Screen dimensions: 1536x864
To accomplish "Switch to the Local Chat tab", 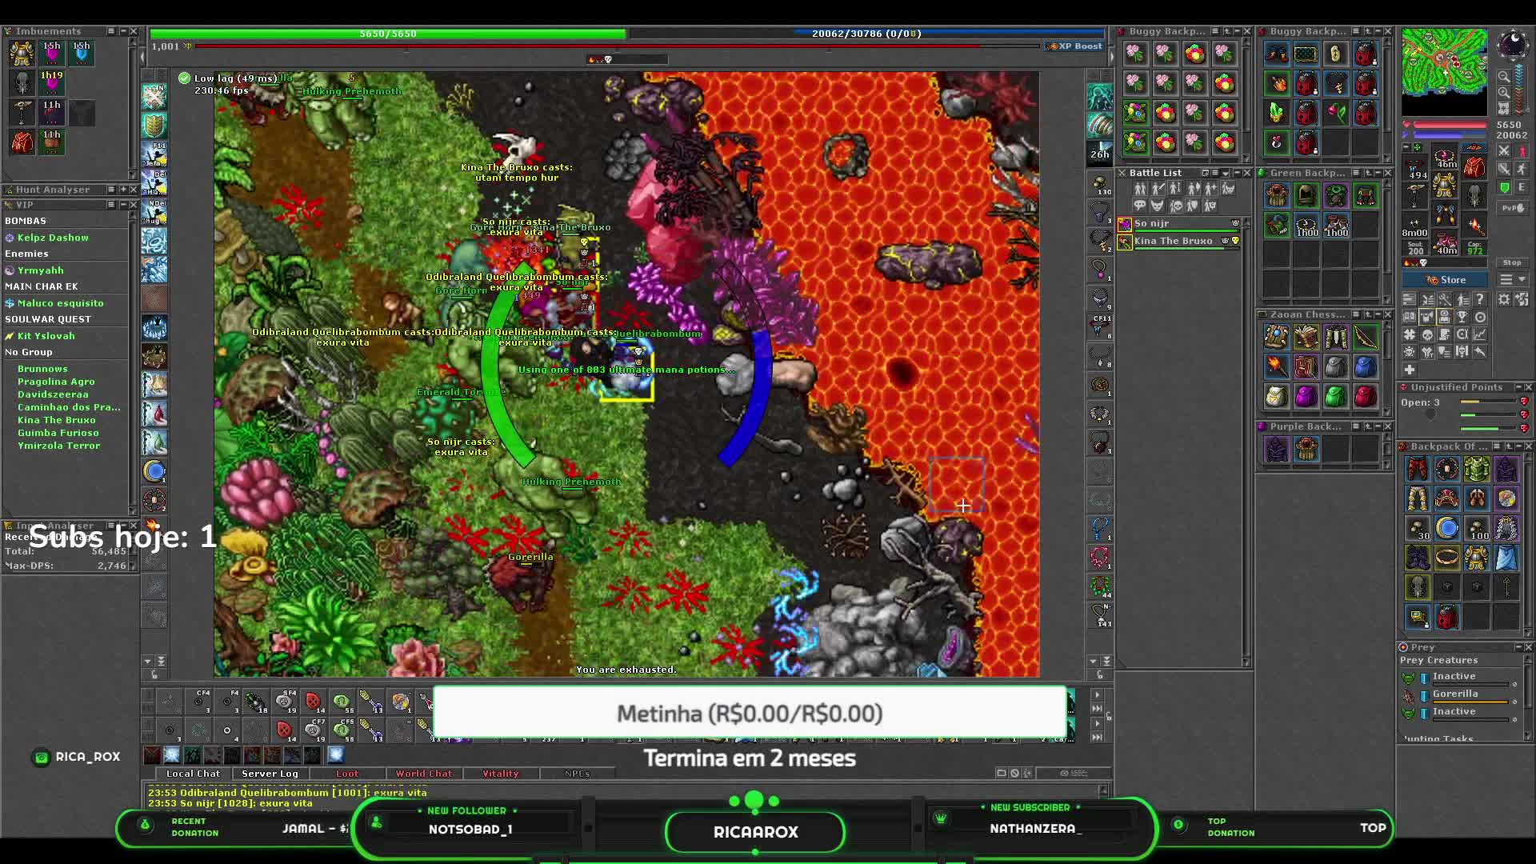I will click(193, 774).
